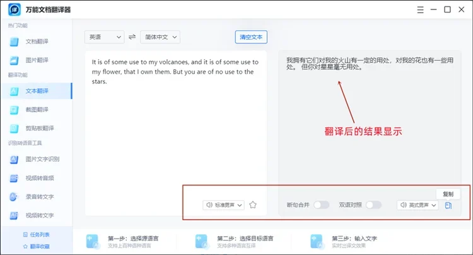This screenshot has width=473, height=255.
Task: Swap source and target languages arrows icon
Action: [132, 37]
